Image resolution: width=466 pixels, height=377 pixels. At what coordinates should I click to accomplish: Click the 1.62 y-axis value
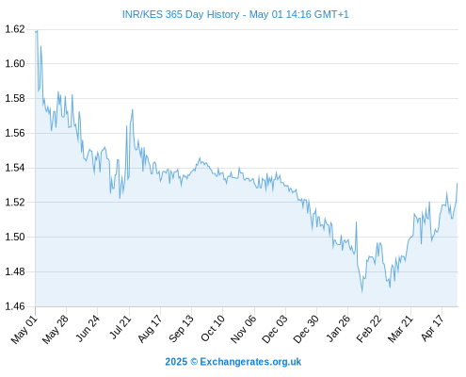[x=15, y=29]
